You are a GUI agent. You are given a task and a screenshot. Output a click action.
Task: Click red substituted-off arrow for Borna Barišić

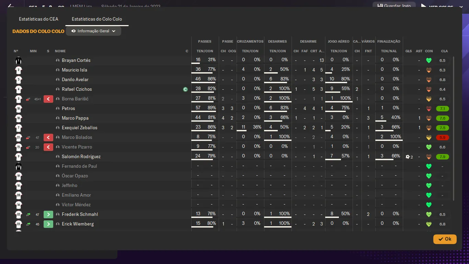pos(28,99)
